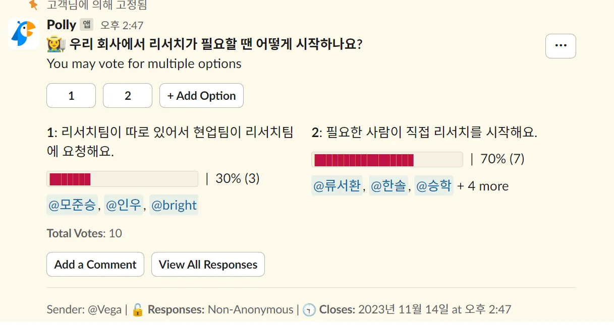Click Add a Comment button
This screenshot has height=325, width=614.
[95, 265]
